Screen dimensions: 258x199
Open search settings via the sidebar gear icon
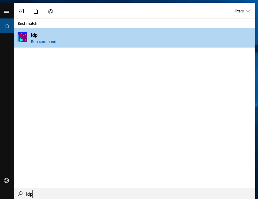point(7,181)
